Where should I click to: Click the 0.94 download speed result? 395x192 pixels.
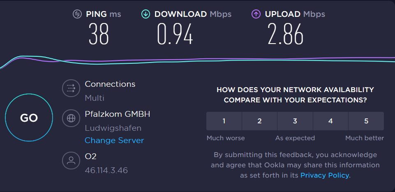pyautogui.click(x=175, y=34)
